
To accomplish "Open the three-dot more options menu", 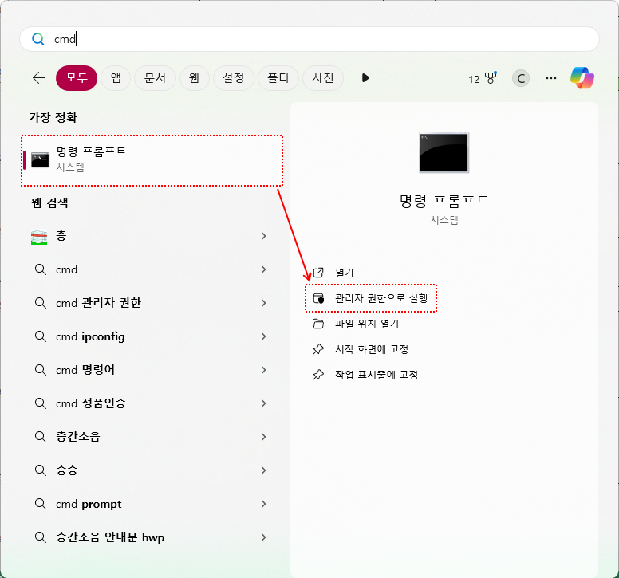I will [x=551, y=78].
